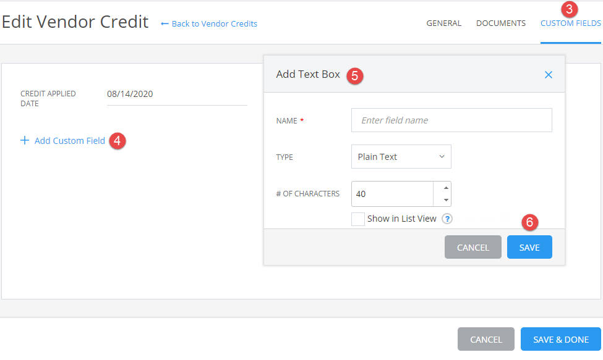
Task: Click the bottom Cancel button beside Save & Done
Action: 486,339
